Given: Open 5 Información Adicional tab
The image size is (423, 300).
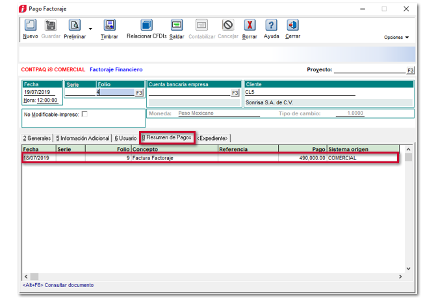Looking at the screenshot, I should point(82,138).
